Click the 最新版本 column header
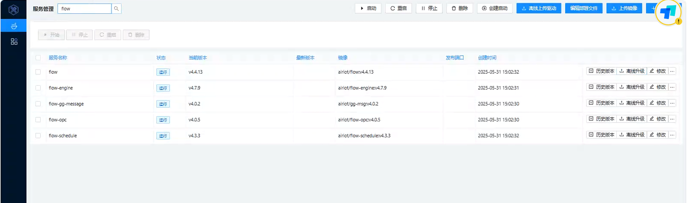Viewport: 687px width, 203px height. [305, 58]
